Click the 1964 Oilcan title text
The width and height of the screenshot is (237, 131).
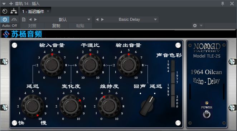pos(207,72)
